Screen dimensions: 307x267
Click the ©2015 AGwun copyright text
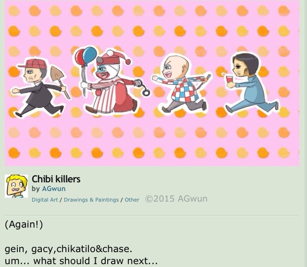[176, 199]
